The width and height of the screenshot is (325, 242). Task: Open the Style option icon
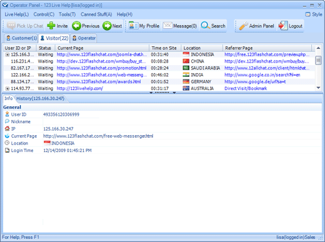307,14
